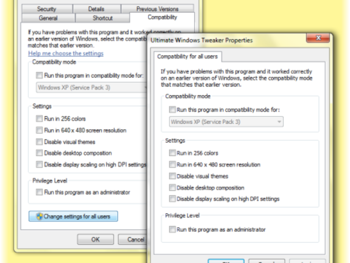
Task: Switch to the General tab
Action: pyautogui.click(x=48, y=18)
